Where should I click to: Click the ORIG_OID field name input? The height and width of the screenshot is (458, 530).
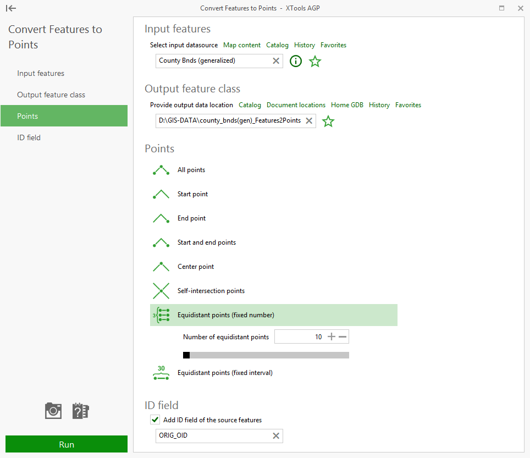pos(214,435)
